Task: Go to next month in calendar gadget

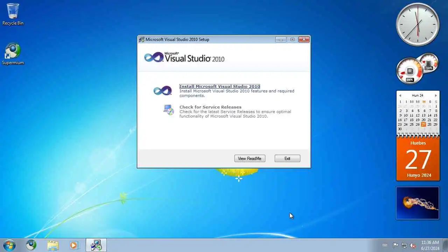Action: click(436, 96)
